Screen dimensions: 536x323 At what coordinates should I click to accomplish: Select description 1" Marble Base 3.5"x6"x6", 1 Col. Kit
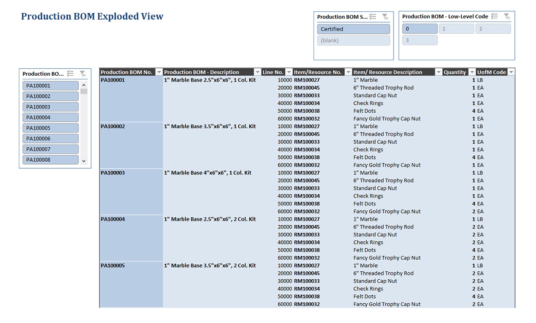[x=210, y=126]
